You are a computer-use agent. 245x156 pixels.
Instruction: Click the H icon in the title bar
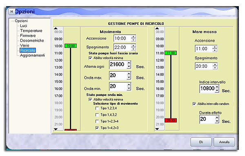tap(11, 11)
